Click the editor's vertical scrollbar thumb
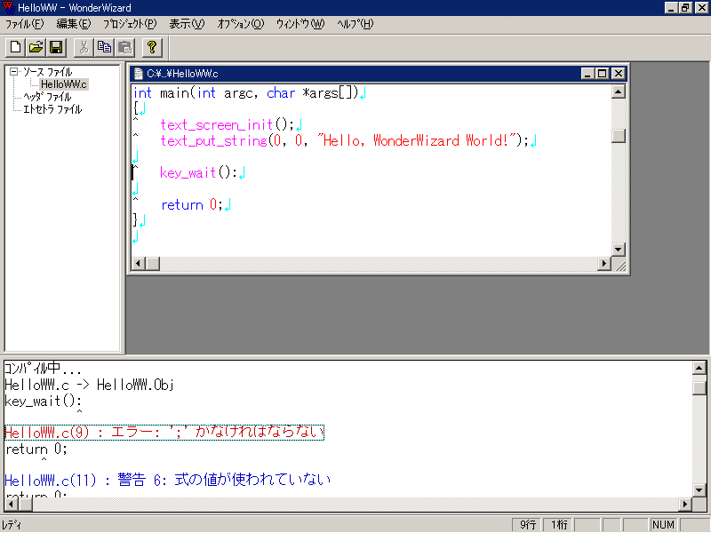 [x=618, y=136]
